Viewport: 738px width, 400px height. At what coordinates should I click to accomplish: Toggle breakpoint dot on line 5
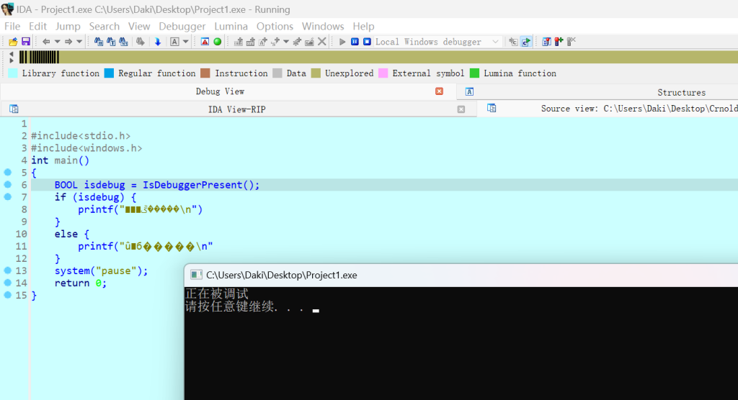(x=7, y=172)
